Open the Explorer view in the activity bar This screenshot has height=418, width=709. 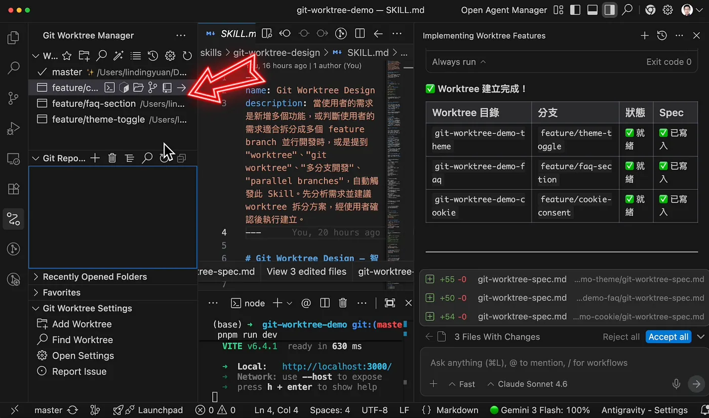pyautogui.click(x=14, y=38)
